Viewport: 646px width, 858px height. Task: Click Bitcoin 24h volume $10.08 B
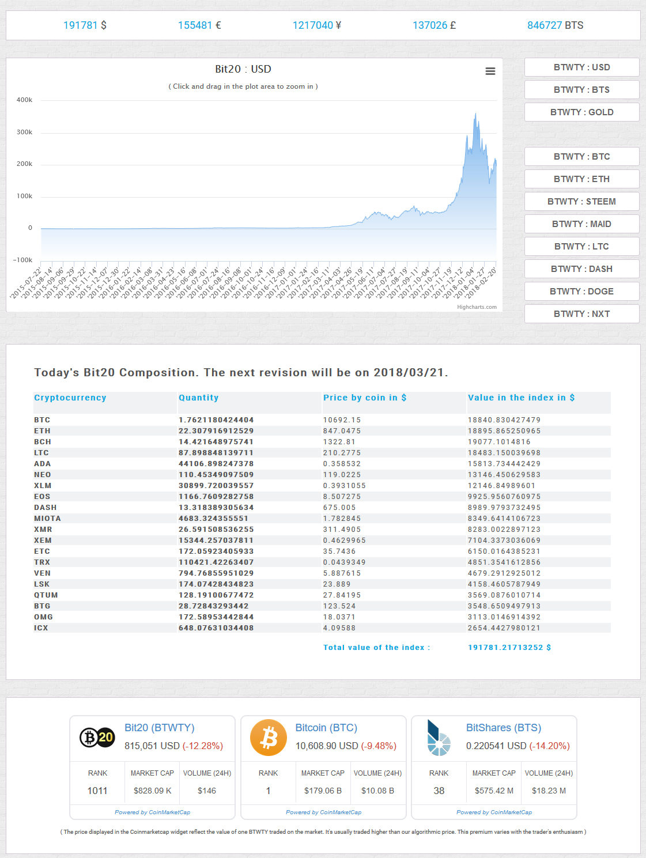coord(377,791)
